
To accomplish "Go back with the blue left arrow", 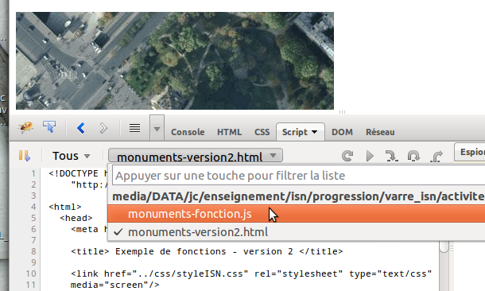I will (x=81, y=128).
